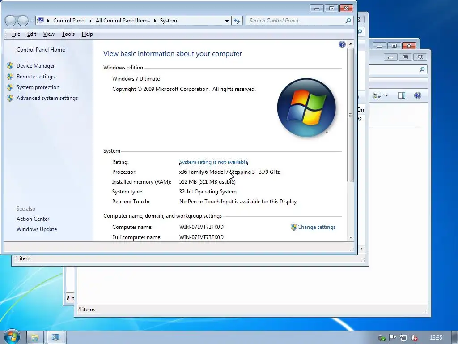Viewport: 458px width, 344px height.
Task: Click the computer name WIN-07EVT73FK0D value
Action: click(201, 227)
